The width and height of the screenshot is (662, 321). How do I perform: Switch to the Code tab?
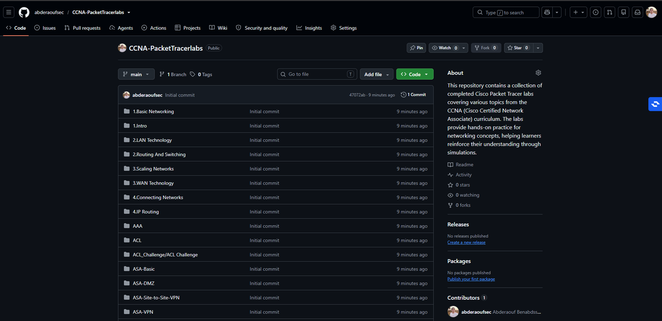16,28
